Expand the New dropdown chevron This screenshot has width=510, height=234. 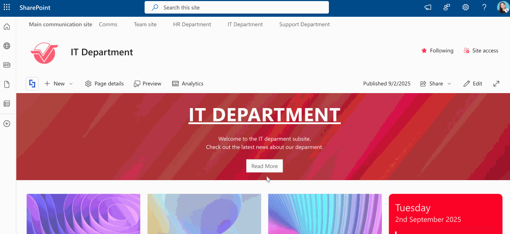pos(71,84)
